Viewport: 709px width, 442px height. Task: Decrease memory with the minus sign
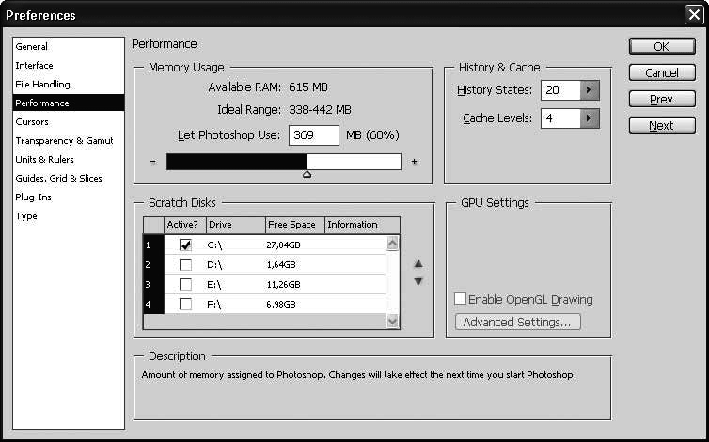tap(153, 162)
